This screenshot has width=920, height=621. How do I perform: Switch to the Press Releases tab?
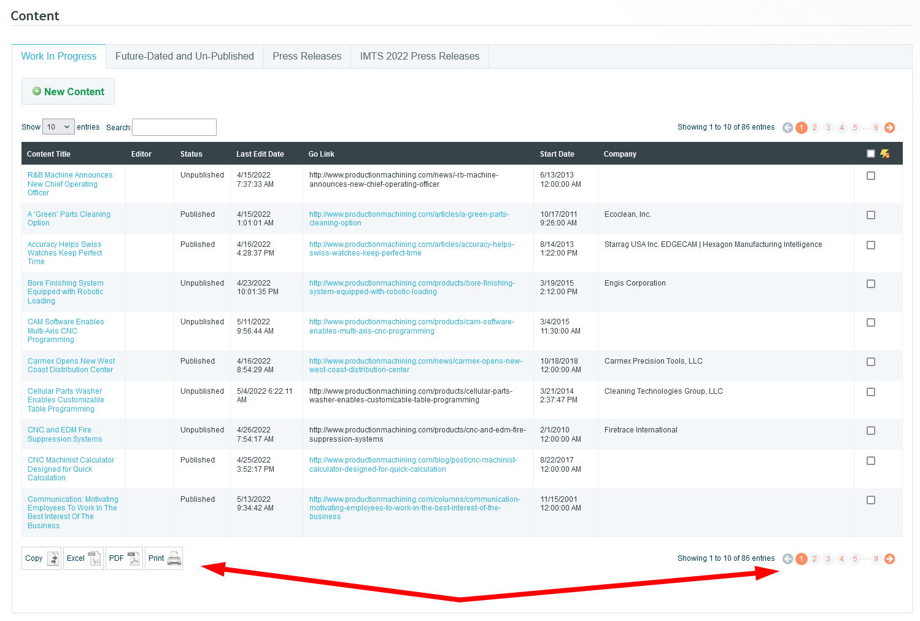coord(307,57)
